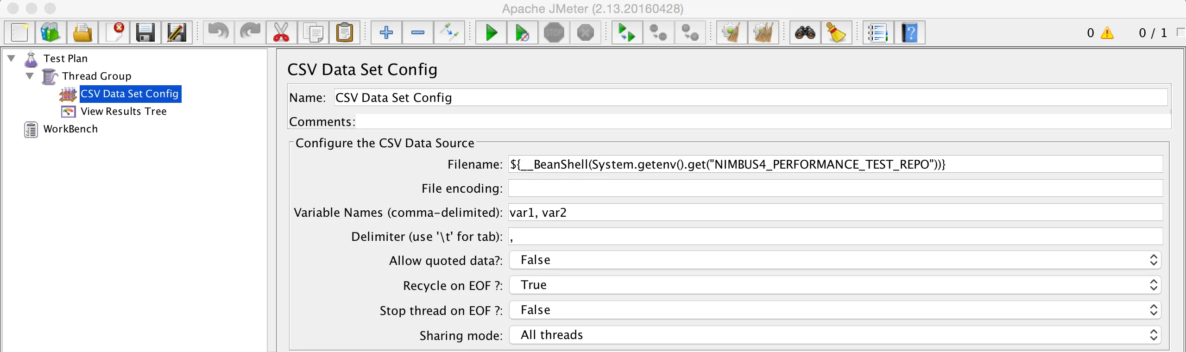Open the Recycle on EOF dropdown
Viewport: 1186px width, 352px height.
[835, 285]
